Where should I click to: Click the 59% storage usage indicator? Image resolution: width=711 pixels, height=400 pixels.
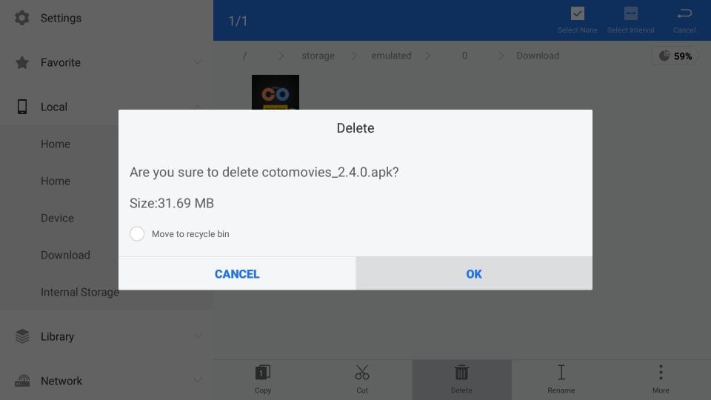pos(675,56)
